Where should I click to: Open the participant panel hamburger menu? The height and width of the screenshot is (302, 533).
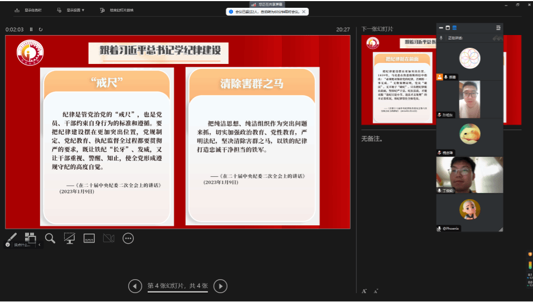(498, 27)
